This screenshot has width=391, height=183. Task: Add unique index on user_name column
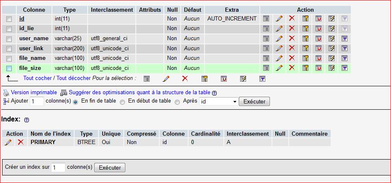(318, 39)
